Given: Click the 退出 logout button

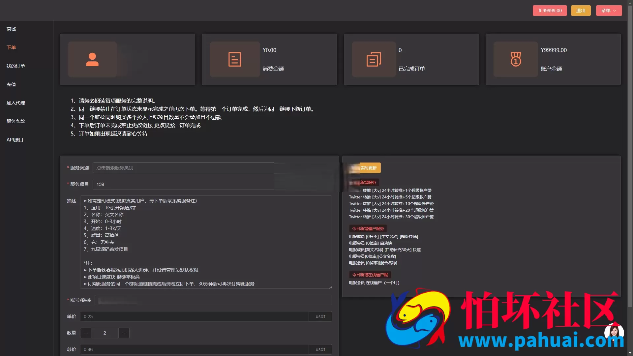Looking at the screenshot, I should click(581, 10).
